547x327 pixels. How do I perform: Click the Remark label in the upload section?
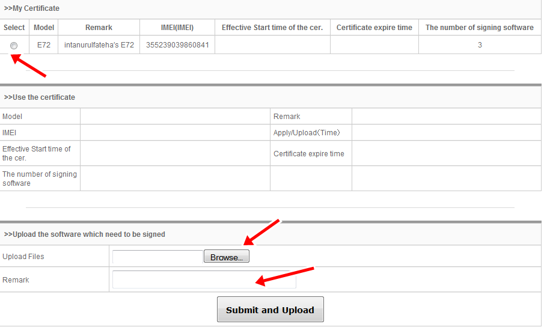16,280
